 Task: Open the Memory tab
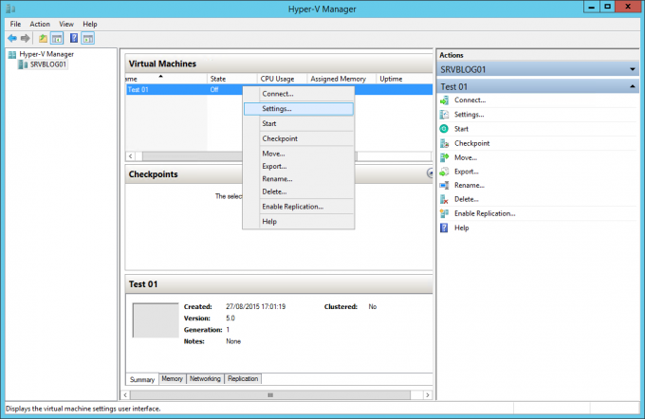pyautogui.click(x=172, y=378)
